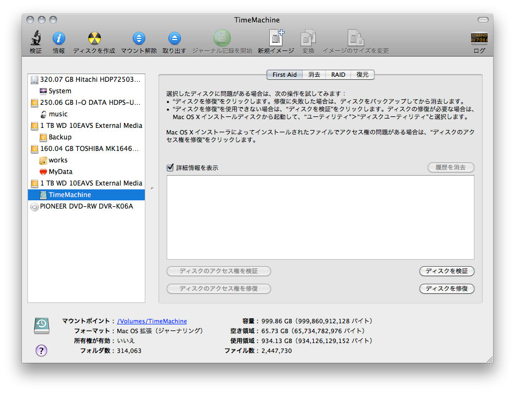This screenshot has height=393, width=515.
Task: Select the 160.04 GB TOSHIBA disk
Action: [x=86, y=149]
